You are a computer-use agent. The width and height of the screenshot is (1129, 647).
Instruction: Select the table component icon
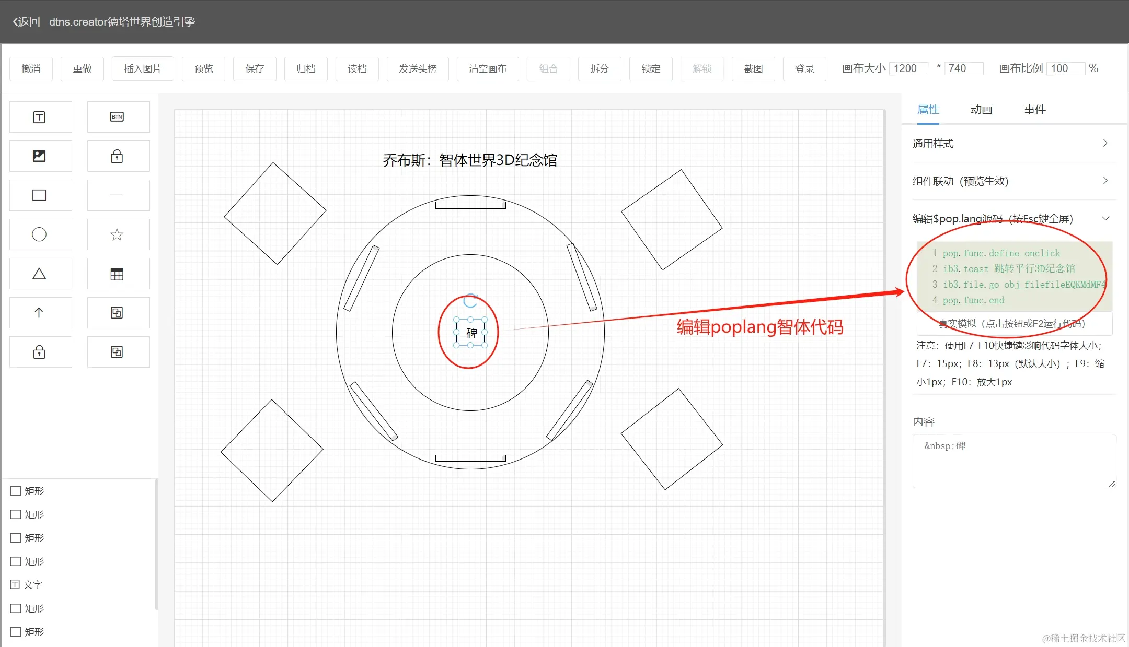tap(117, 274)
